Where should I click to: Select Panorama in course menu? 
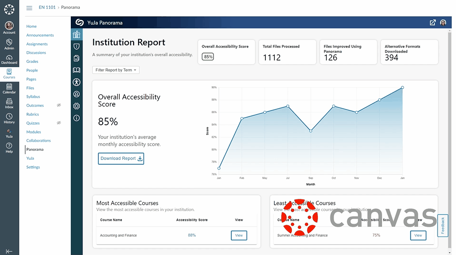coord(35,149)
